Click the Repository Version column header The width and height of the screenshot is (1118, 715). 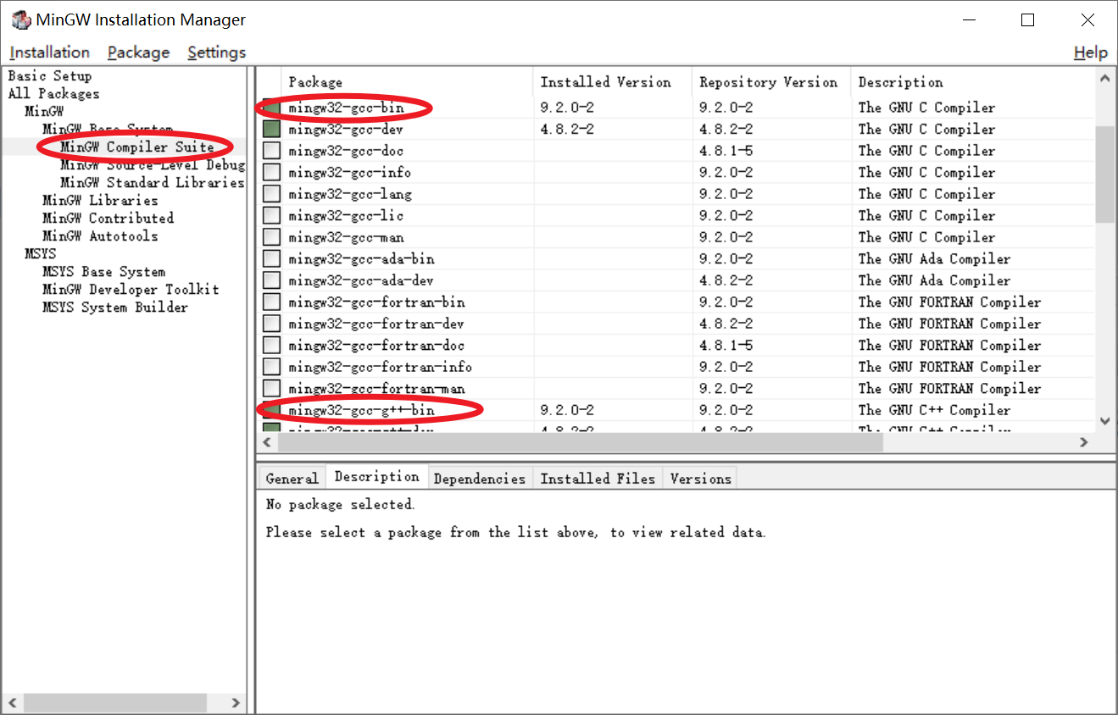tap(772, 82)
